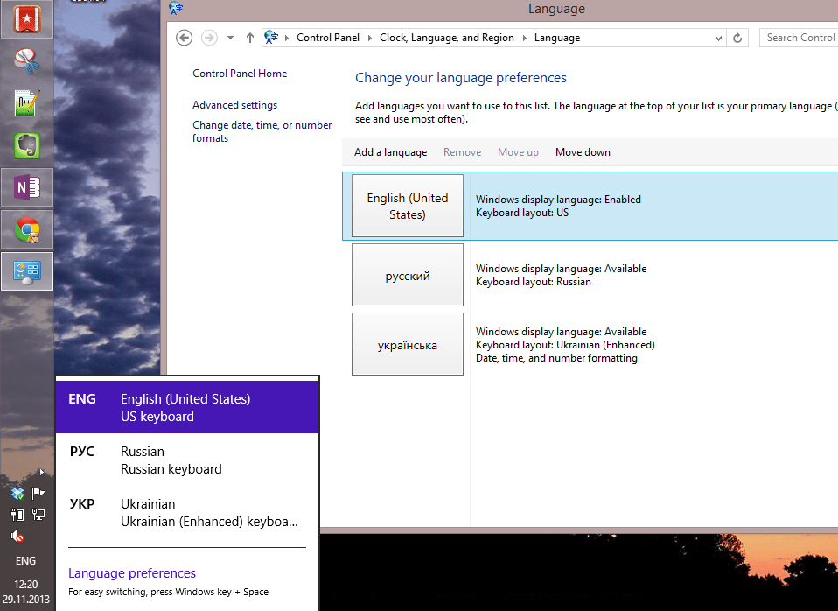
Task: Click the muted volume tray icon
Action: (17, 536)
